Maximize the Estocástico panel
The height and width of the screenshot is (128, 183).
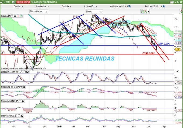(24, 72)
